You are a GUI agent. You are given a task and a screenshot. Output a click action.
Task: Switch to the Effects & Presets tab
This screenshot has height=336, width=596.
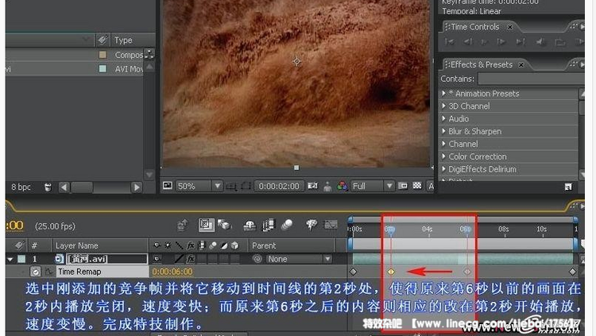(x=482, y=64)
